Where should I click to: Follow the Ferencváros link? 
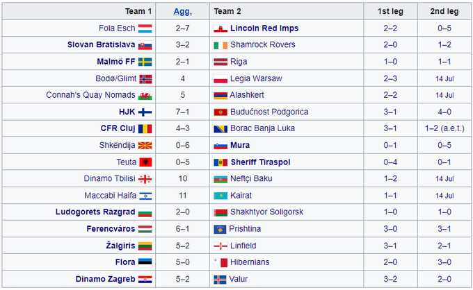click(x=111, y=228)
